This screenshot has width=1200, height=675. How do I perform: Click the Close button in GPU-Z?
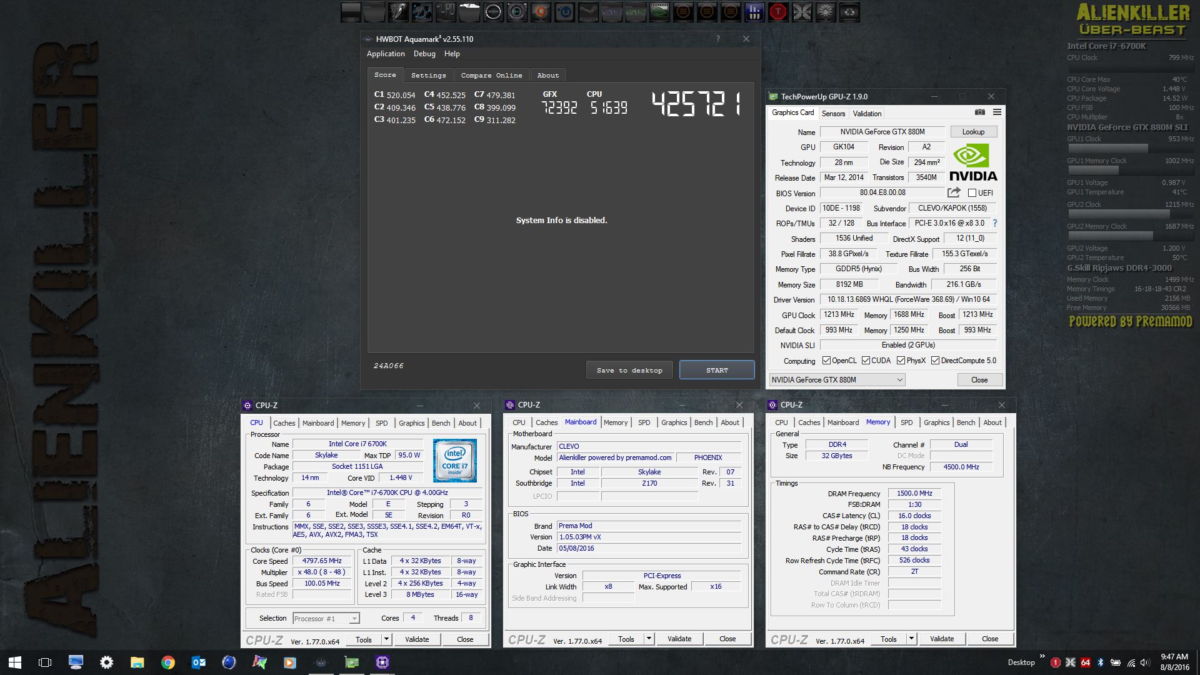979,380
